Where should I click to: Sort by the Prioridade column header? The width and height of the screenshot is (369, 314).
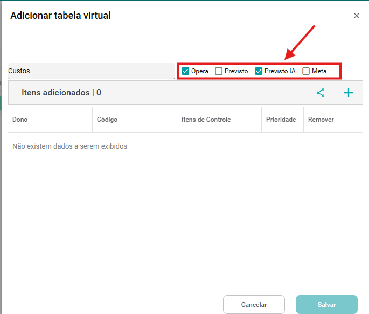(x=281, y=120)
